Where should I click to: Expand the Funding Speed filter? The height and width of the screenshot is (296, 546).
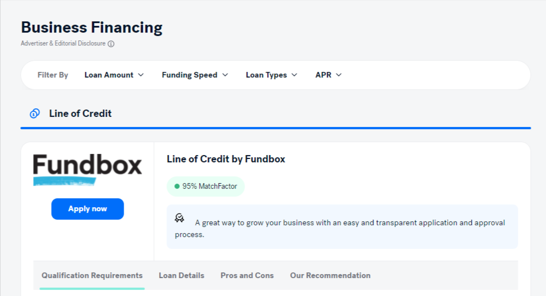195,75
